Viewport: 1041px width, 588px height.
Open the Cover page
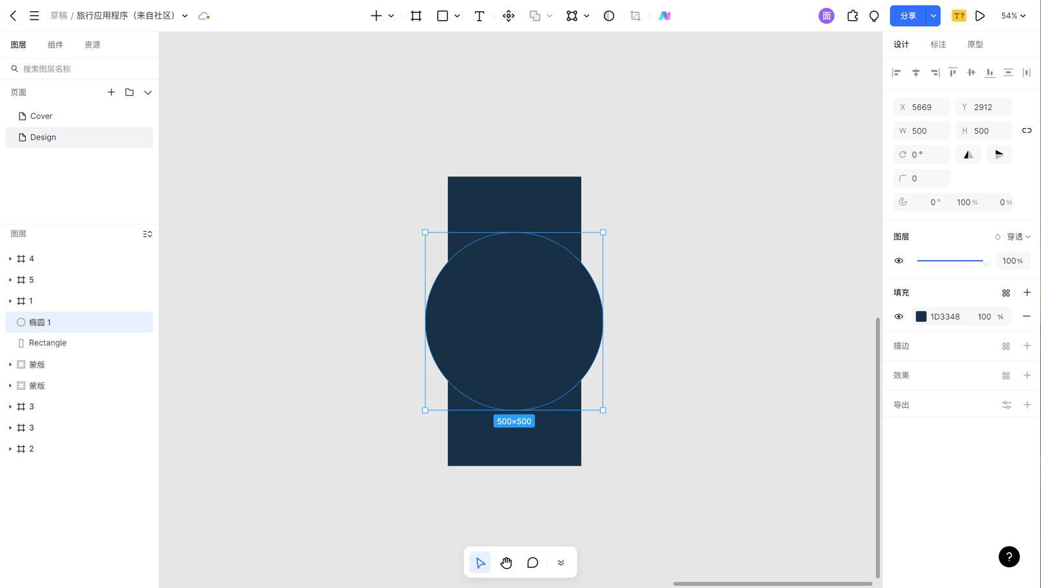(79, 116)
